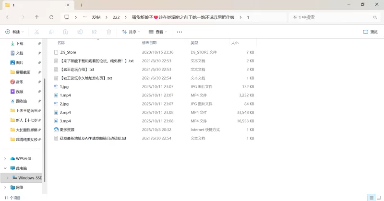Click the Rename icon in toolbar
This screenshot has height=201, width=384.
(x=80, y=32)
